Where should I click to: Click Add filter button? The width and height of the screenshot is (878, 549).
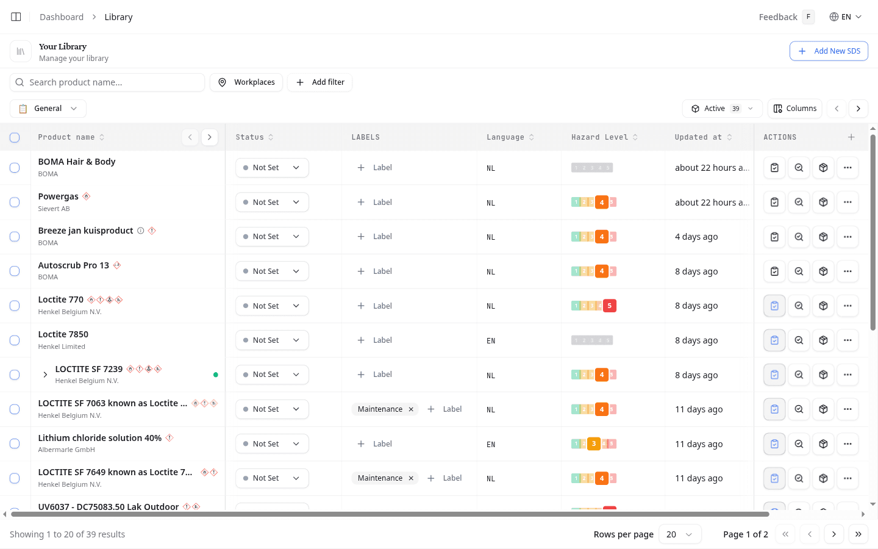(x=320, y=82)
